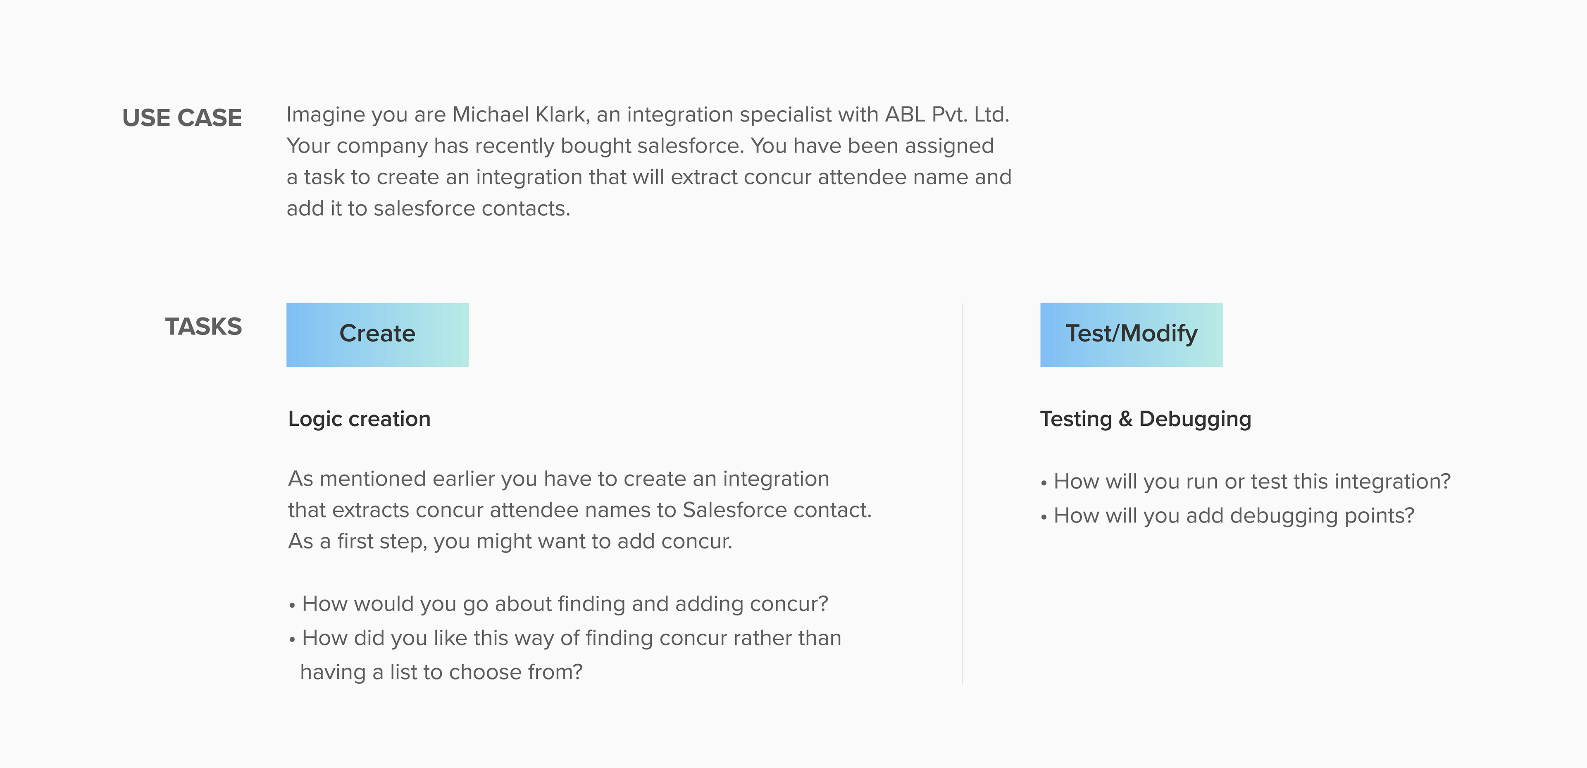
Task: Click the 'finding and adding concur' bullet
Action: (558, 604)
